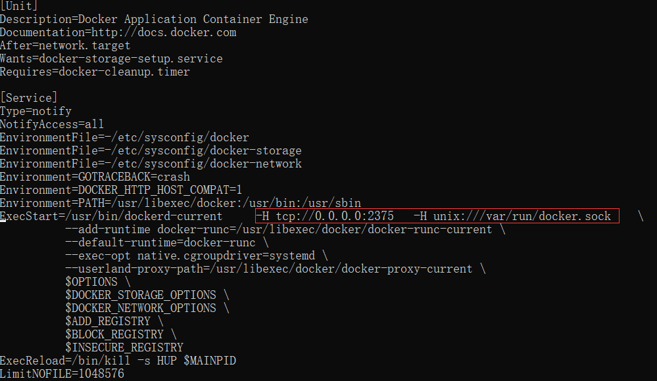Viewport: 657px width, 381px height.
Task: Click the Environment=GOTRACEBACK=crash line
Action: [x=95, y=177]
